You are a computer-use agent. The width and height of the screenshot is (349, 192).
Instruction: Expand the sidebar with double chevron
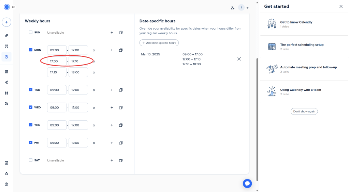[x=13, y=7]
